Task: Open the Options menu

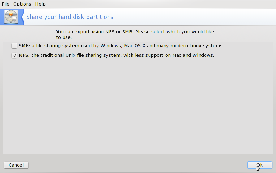Action: pos(22,4)
